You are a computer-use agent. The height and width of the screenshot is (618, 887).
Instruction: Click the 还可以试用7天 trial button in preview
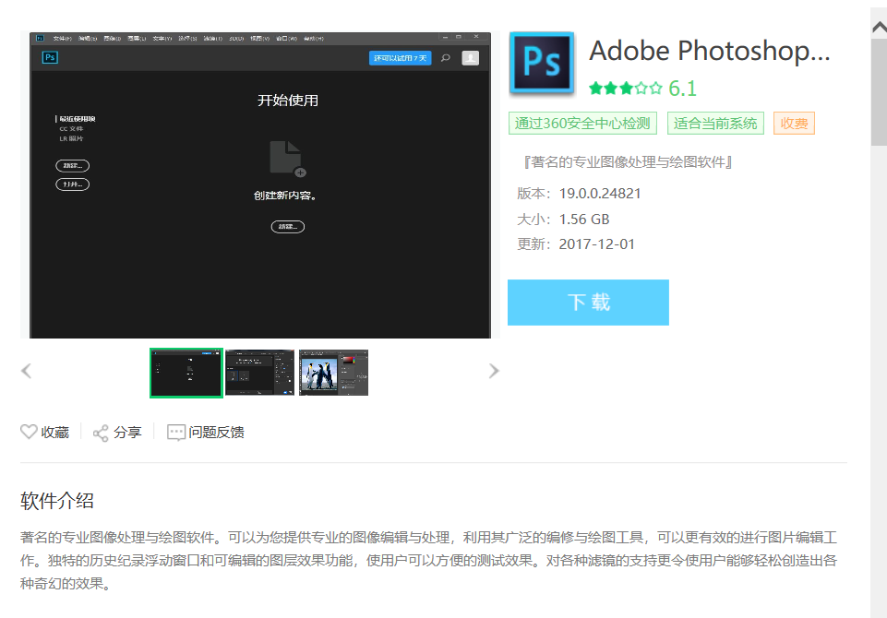click(x=400, y=58)
